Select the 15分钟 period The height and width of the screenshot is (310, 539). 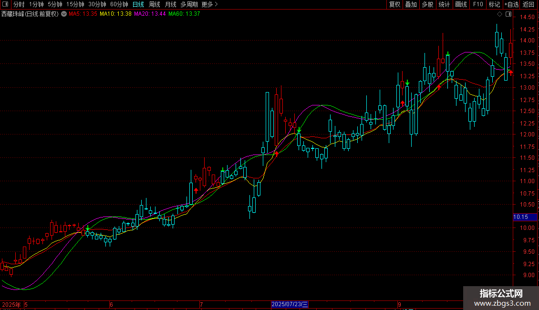[75, 4]
